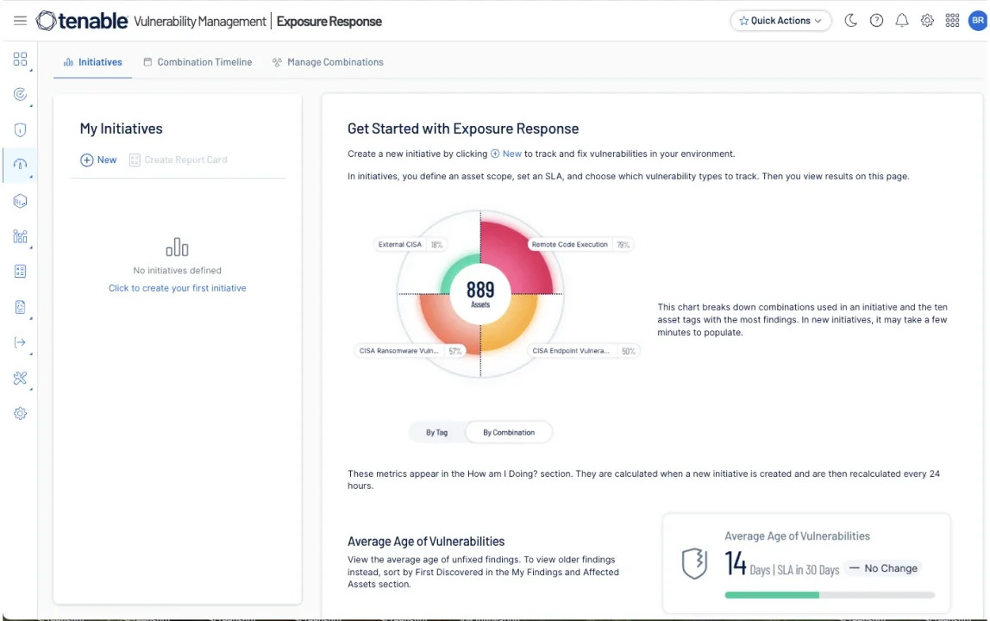Open the dashboards icon in sidebar
Screen dimensions: 990x621
[x=20, y=60]
